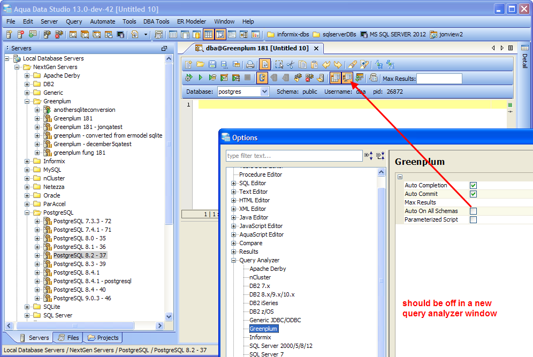
Task: Click the Options tree scroll up arrow
Action: tap(381, 172)
